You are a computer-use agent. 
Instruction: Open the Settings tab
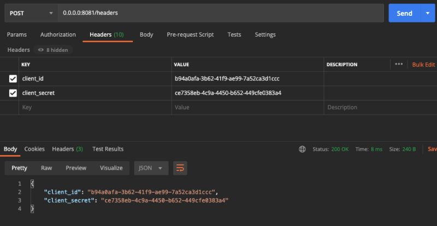[x=265, y=34]
